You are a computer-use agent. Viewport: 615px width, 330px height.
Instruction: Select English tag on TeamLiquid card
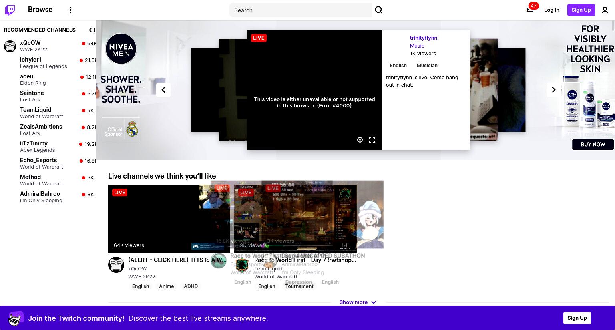click(x=267, y=286)
